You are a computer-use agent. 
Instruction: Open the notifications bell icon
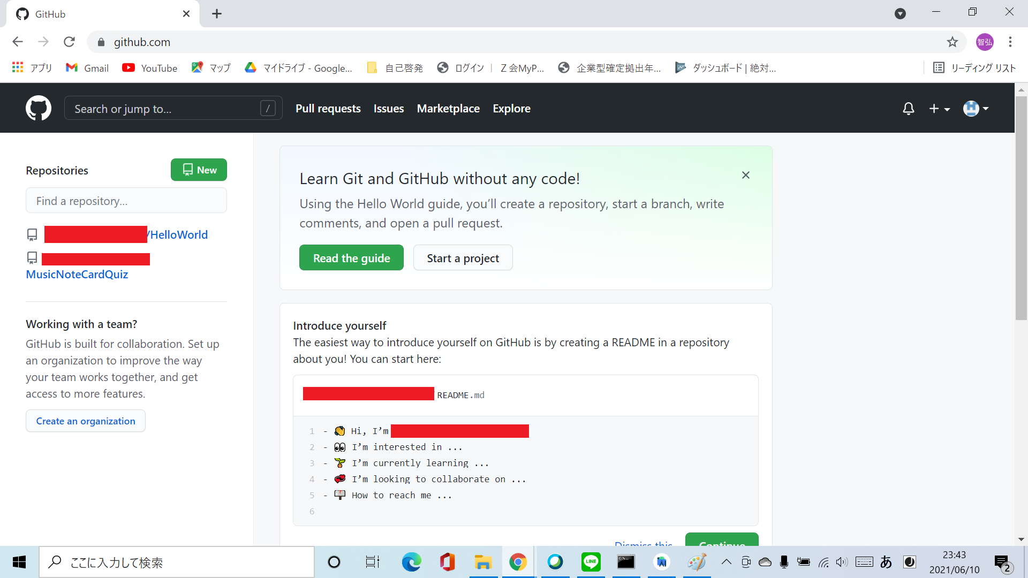tap(908, 109)
